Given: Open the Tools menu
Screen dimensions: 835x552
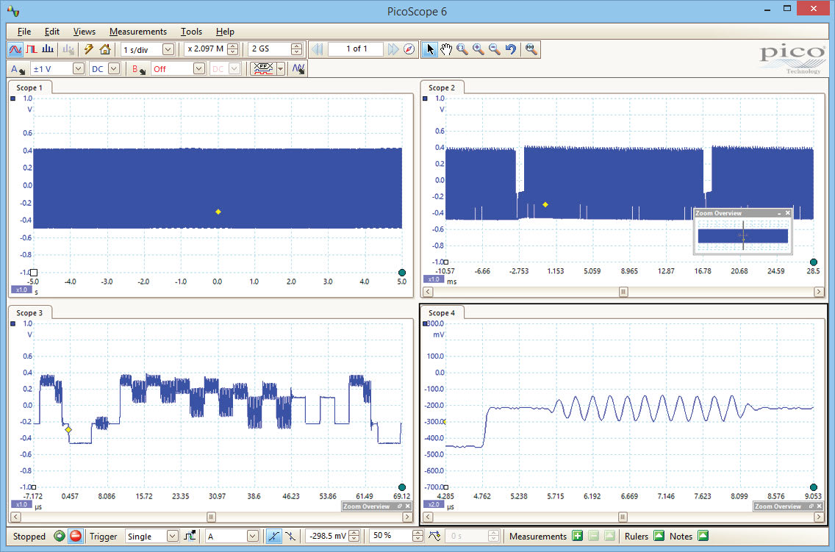Looking at the screenshot, I should 191,32.
